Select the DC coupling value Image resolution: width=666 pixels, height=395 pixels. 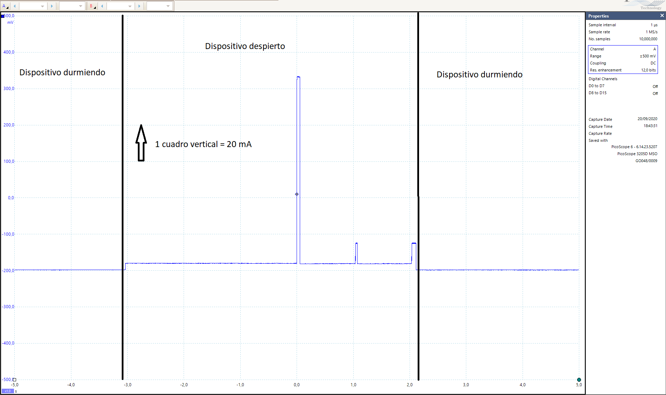653,63
